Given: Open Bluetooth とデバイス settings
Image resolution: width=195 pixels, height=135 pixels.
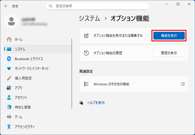Looking at the screenshot, I should (x=38, y=59).
